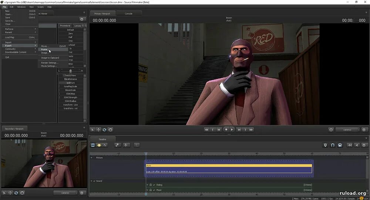Screen dimensions: 370x200
Task: Choose Poster... in the Export submenu
Action: point(53,50)
